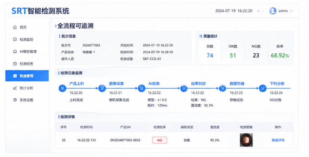Select 数据管理 active menu item

point(27,76)
